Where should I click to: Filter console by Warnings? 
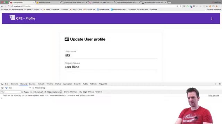tap(74, 92)
